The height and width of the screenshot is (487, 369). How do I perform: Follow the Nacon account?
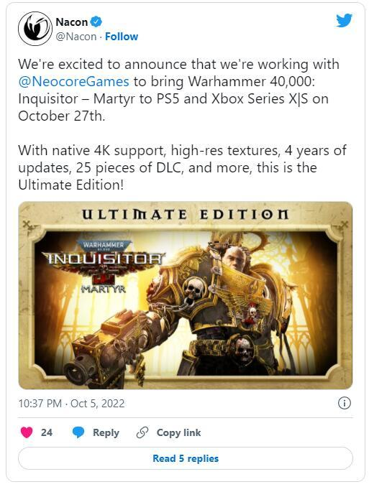coord(122,37)
